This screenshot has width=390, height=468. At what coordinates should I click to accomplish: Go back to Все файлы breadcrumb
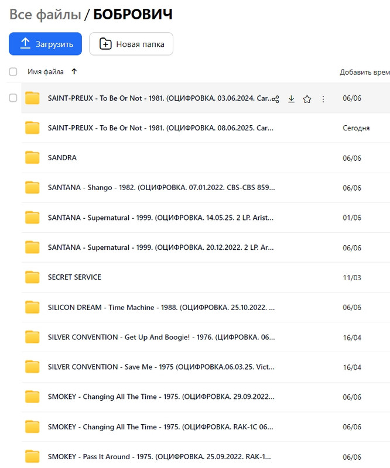(45, 14)
